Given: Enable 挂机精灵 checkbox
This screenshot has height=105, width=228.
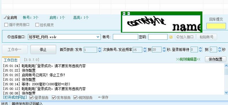Looking at the screenshot, I should (37, 25).
